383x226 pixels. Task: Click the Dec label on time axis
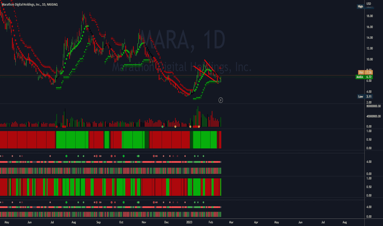tap(166, 222)
